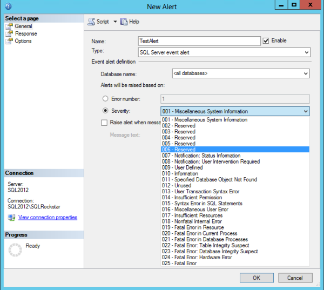Choose 001 - Miscellaneous System Information in list

click(235, 120)
